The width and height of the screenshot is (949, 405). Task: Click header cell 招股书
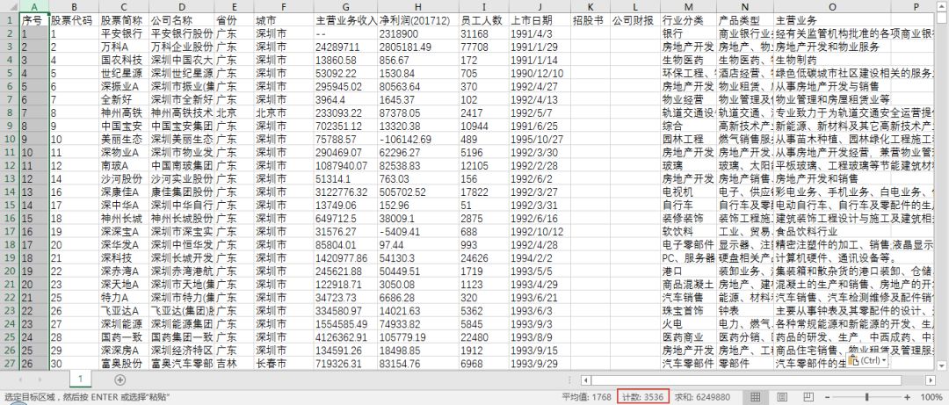click(590, 20)
